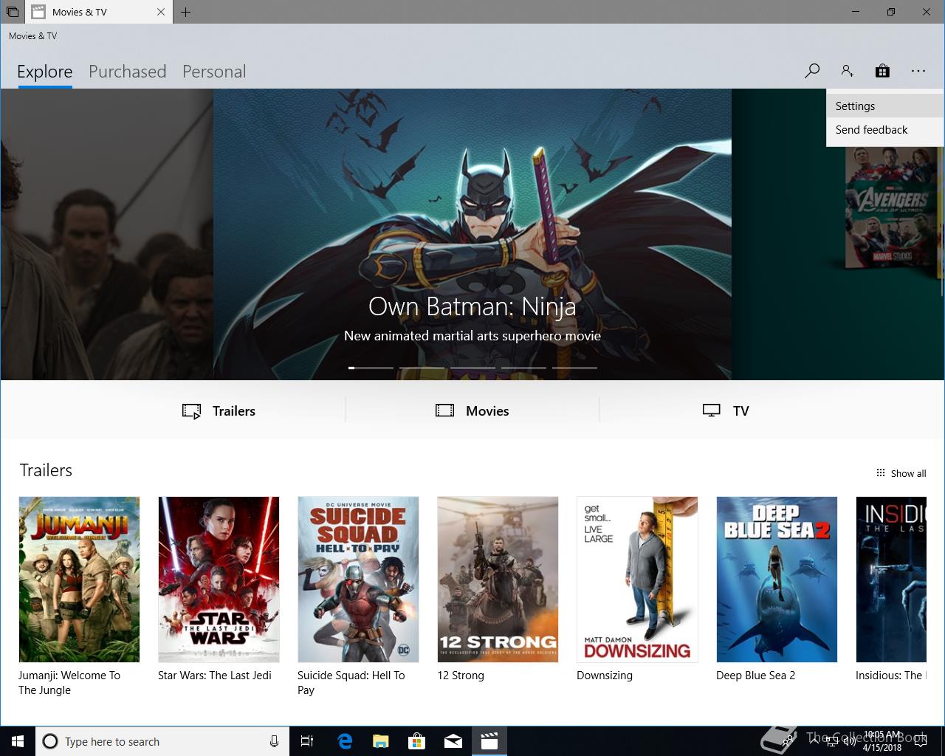Click the Trailers category icon
This screenshot has width=945, height=756.
191,411
